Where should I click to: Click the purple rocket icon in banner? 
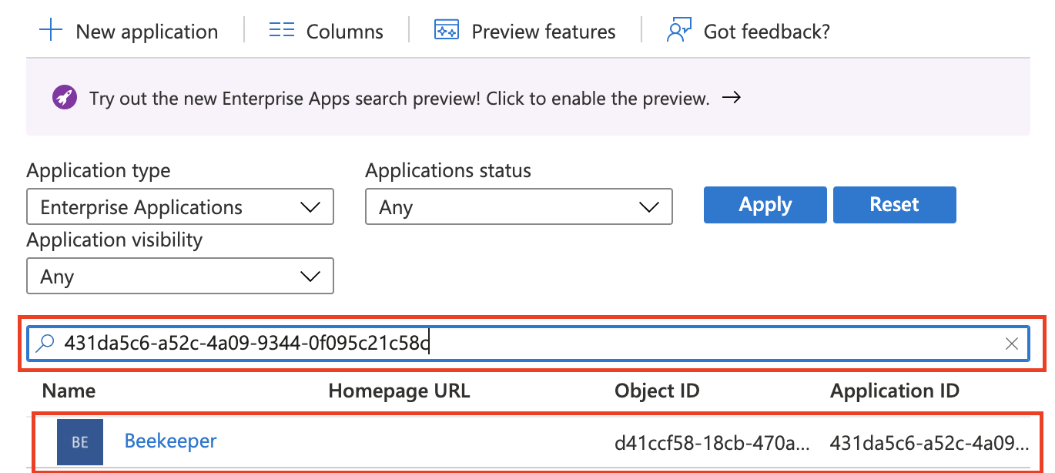[64, 98]
